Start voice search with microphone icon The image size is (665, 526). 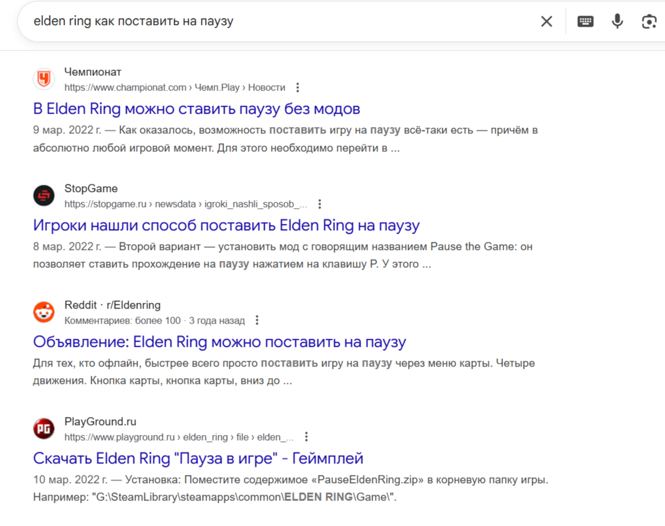(x=617, y=21)
